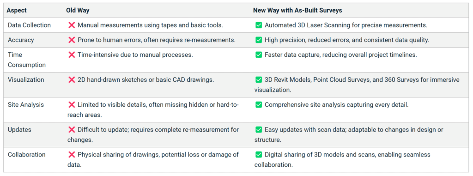
Task: Click the Collaboration row label
Action: pyautogui.click(x=27, y=155)
